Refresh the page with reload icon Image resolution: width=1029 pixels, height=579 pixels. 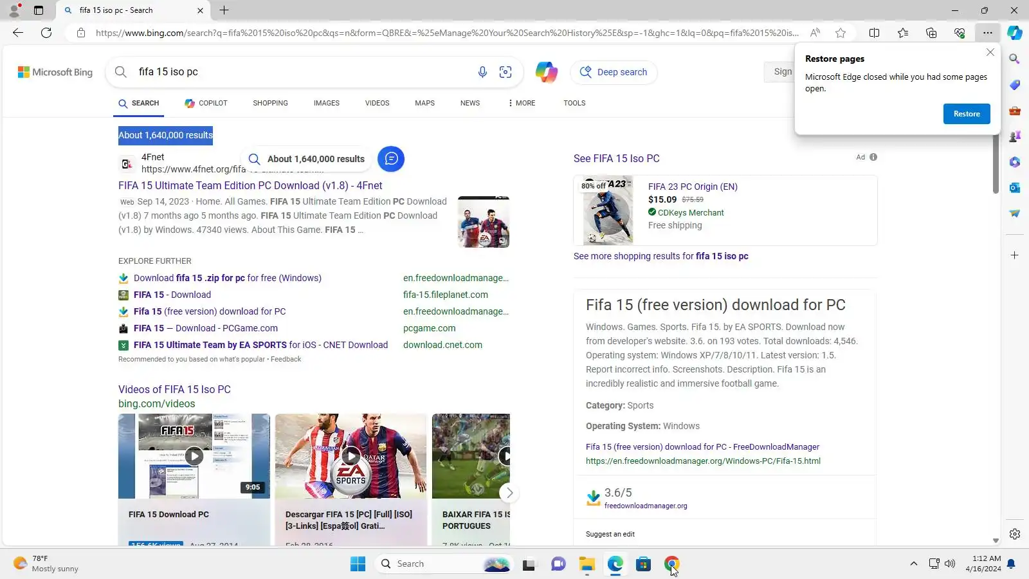click(x=46, y=33)
